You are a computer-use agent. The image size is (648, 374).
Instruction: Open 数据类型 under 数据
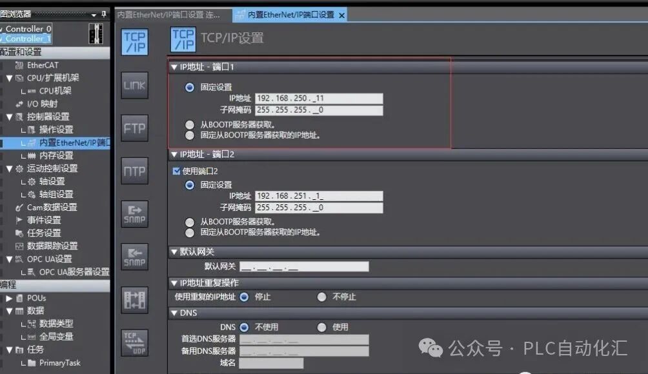tap(56, 324)
